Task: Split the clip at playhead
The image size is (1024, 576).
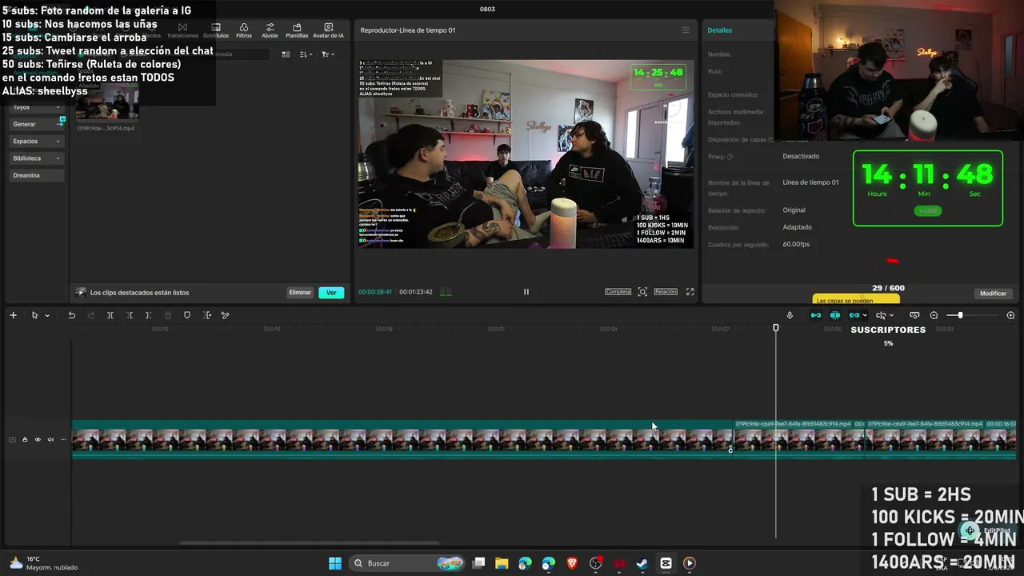Action: pyautogui.click(x=110, y=315)
